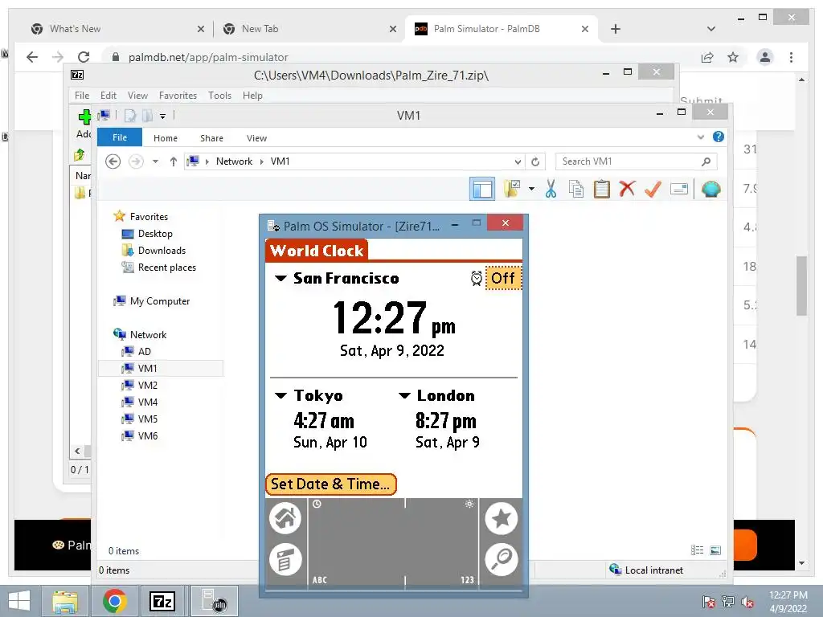
Task: Tap the Menu silkscreen icon in Palm Simulator
Action: (x=285, y=559)
